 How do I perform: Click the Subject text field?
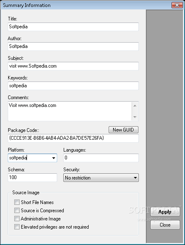click(x=73, y=66)
